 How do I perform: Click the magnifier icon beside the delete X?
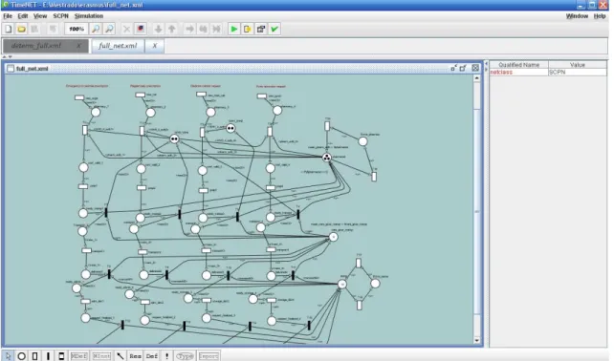(109, 29)
